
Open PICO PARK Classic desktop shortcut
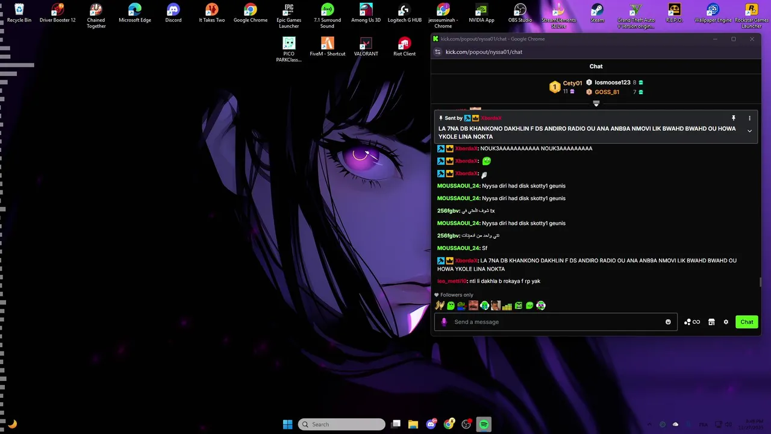(289, 49)
